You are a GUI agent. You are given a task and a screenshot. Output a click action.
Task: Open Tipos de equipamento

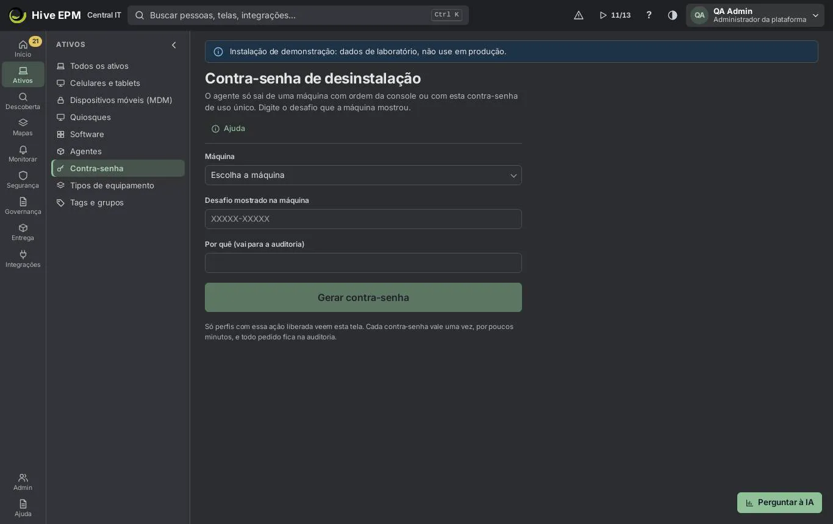pos(118,185)
